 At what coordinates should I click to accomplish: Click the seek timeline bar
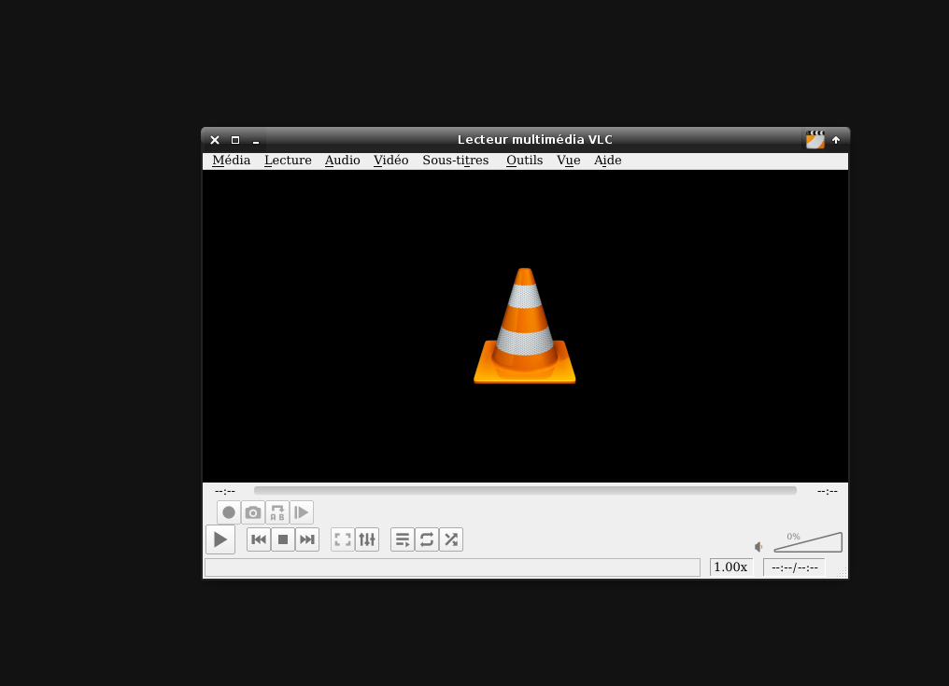(525, 491)
